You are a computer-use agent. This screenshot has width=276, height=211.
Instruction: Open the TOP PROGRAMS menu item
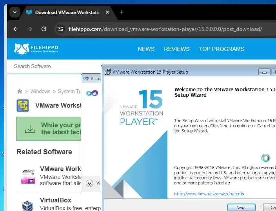[222, 49]
